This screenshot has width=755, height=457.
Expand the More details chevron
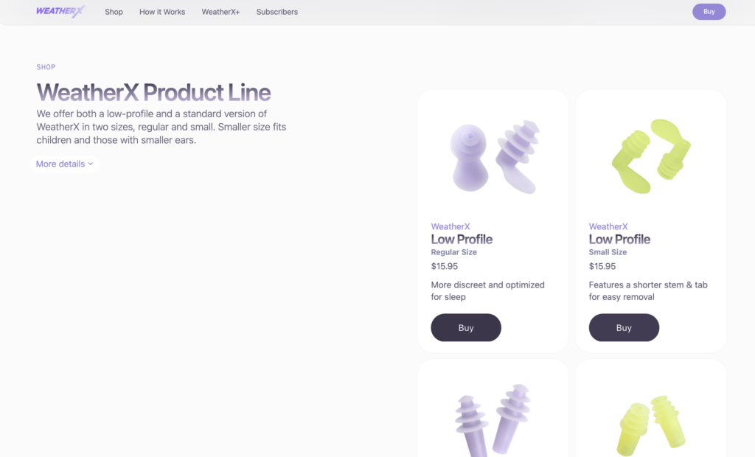coord(90,164)
